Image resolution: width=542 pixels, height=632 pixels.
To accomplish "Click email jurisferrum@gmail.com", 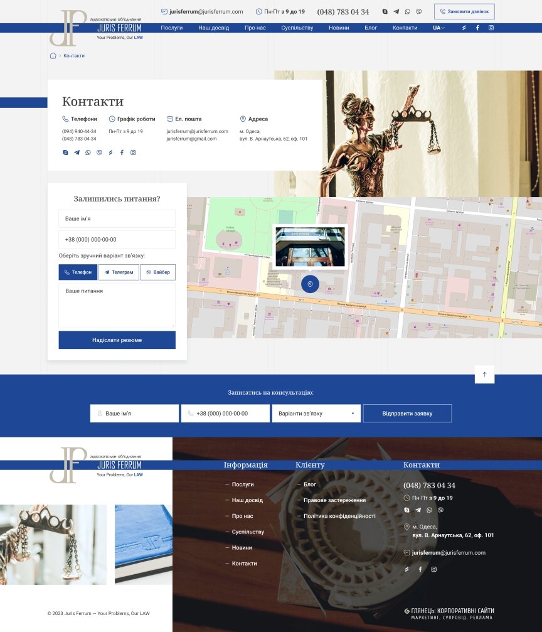I will tap(191, 139).
